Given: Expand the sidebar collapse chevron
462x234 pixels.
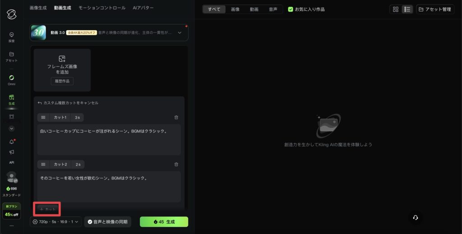Looking at the screenshot, I should pyautogui.click(x=12, y=128).
